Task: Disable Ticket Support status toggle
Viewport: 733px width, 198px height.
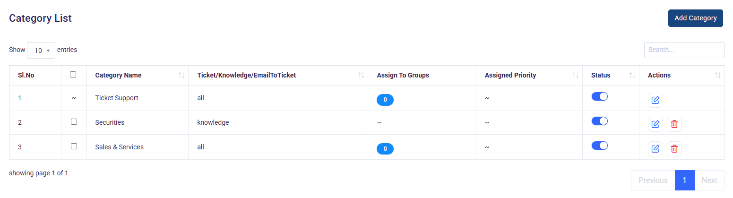Action: point(599,96)
